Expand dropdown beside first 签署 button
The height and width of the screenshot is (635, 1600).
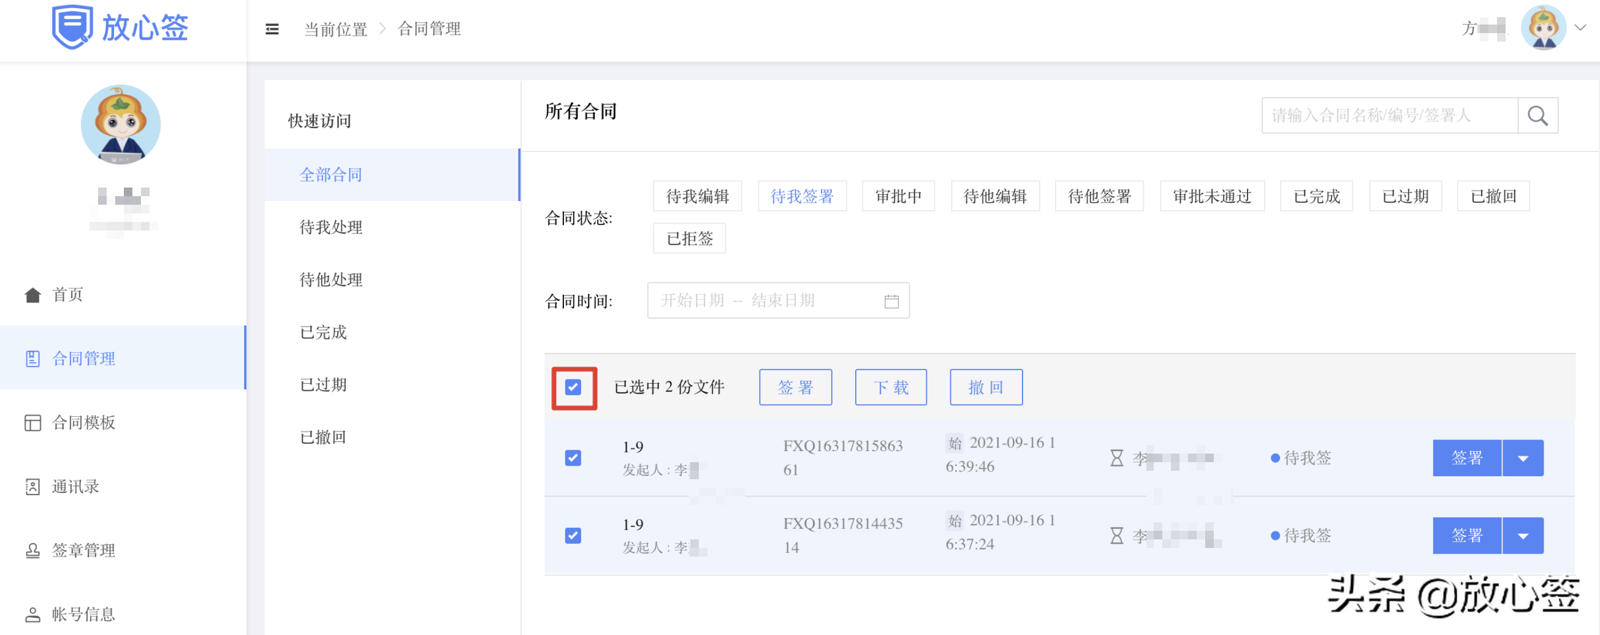pyautogui.click(x=1522, y=457)
